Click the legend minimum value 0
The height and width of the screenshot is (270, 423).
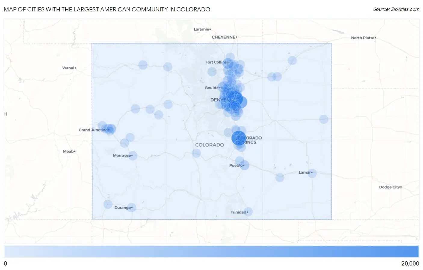point(5,264)
